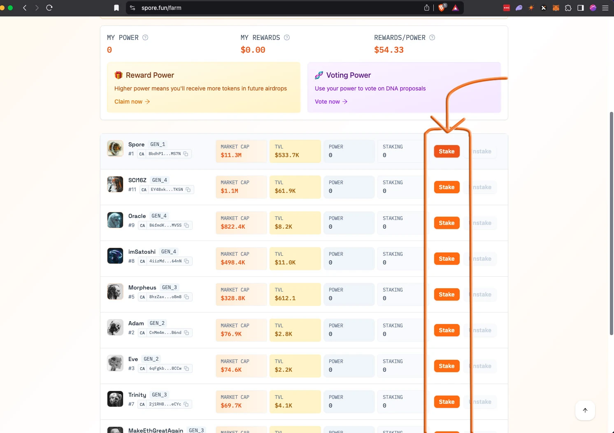Open the Brave Rewards triangle icon
Image resolution: width=614 pixels, height=433 pixels.
pyautogui.click(x=456, y=8)
